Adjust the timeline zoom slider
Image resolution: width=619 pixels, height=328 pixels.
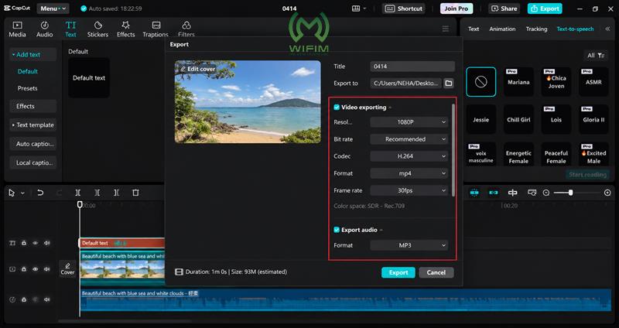pyautogui.click(x=570, y=193)
